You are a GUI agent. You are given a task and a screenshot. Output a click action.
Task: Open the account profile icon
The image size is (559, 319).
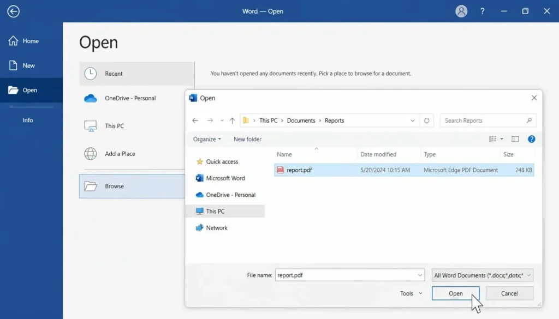pyautogui.click(x=461, y=11)
